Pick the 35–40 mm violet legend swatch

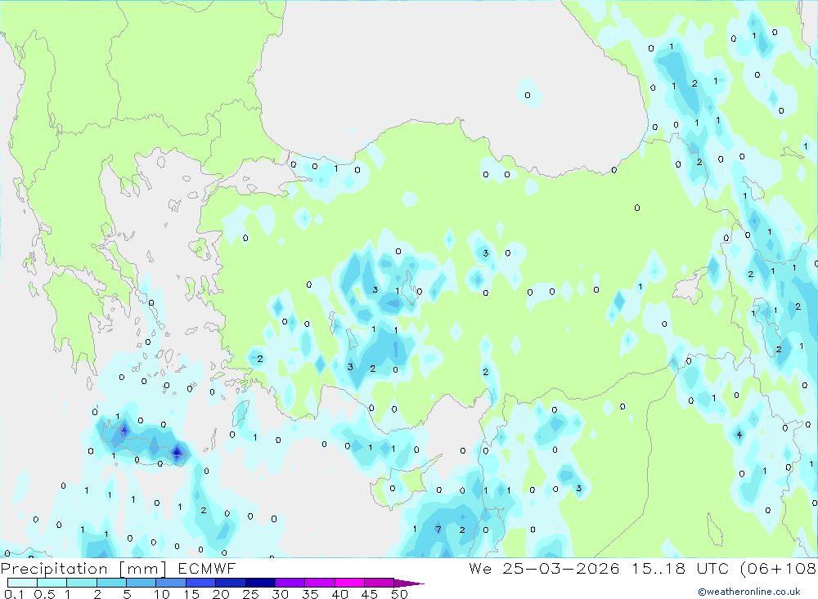(320, 583)
